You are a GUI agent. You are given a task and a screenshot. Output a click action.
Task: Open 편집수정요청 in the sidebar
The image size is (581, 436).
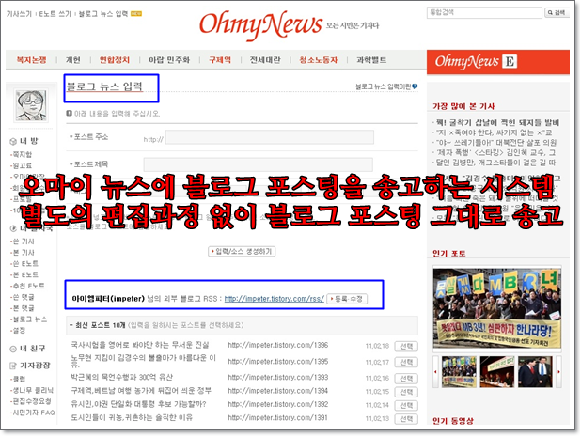(x=32, y=401)
